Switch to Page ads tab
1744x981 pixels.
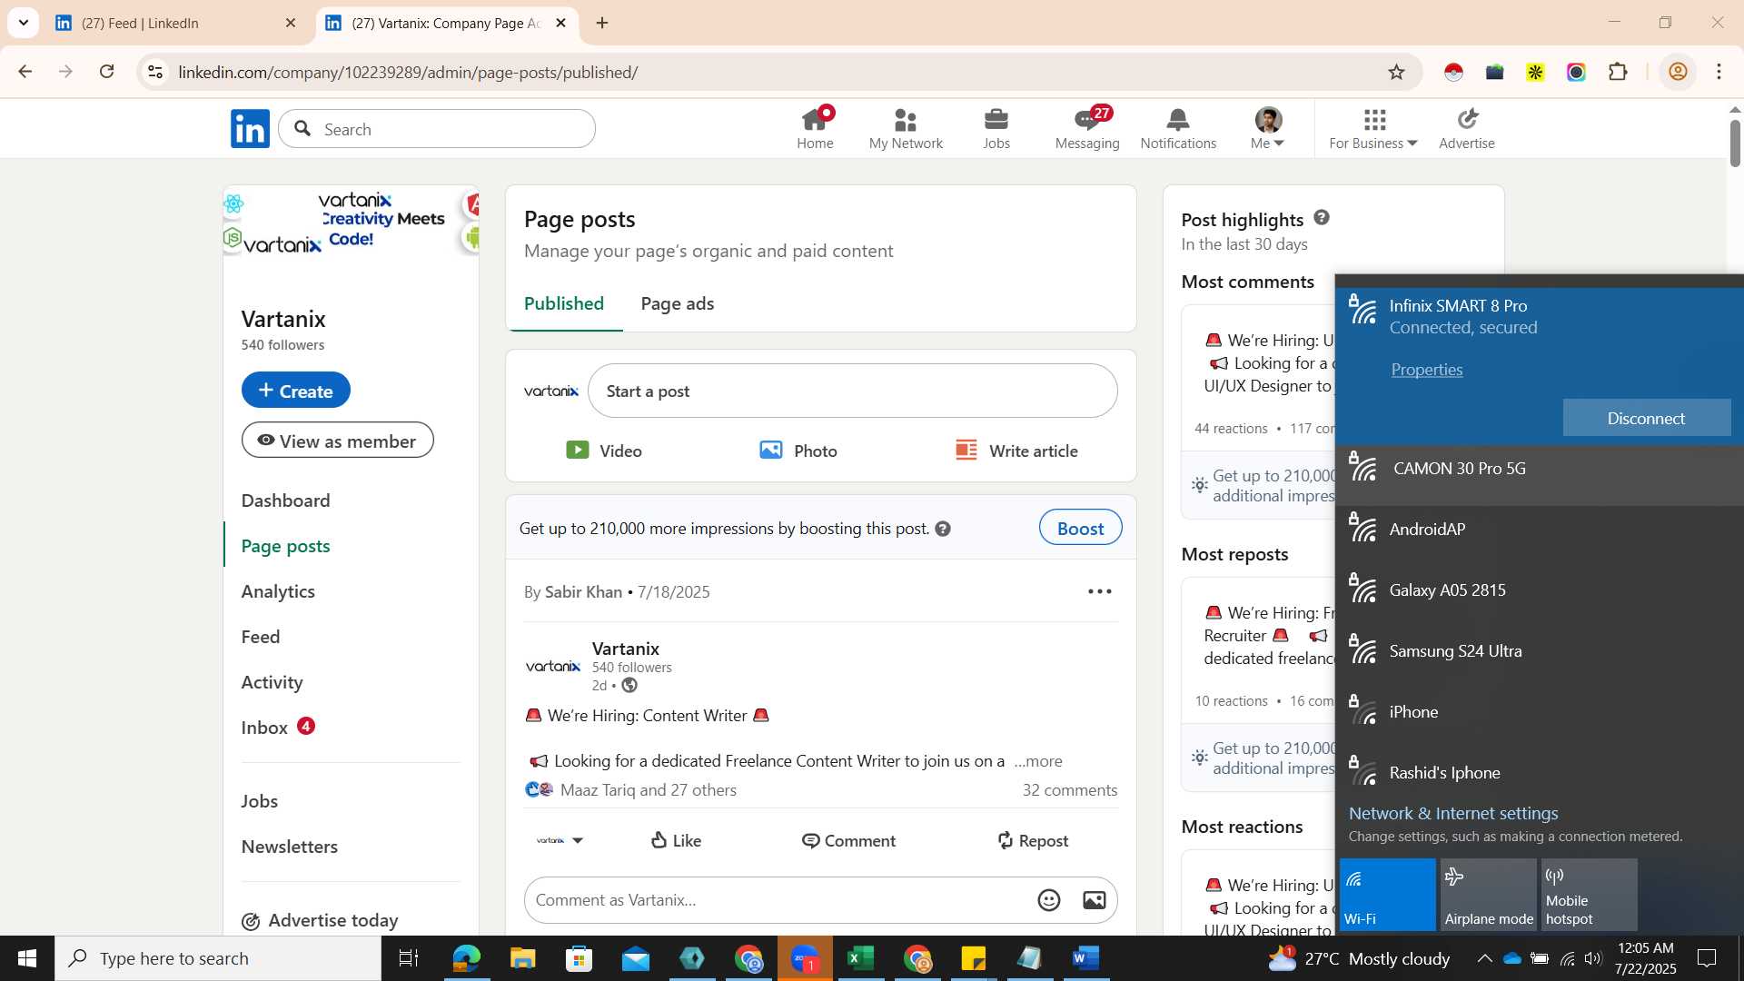pyautogui.click(x=678, y=304)
